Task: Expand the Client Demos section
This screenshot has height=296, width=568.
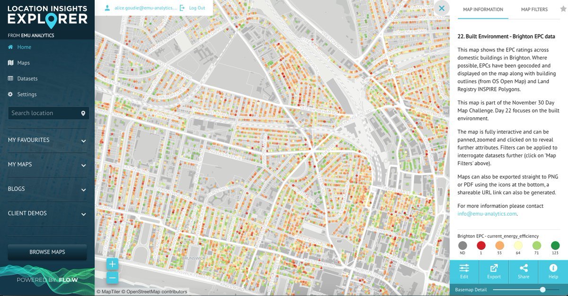Action: 83,214
